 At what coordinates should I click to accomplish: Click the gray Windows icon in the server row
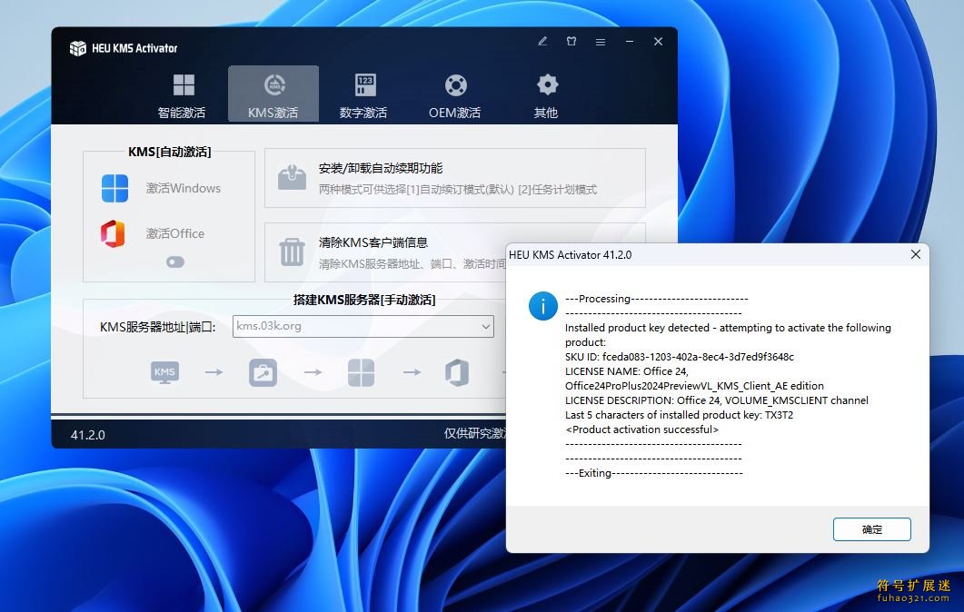pos(361,372)
